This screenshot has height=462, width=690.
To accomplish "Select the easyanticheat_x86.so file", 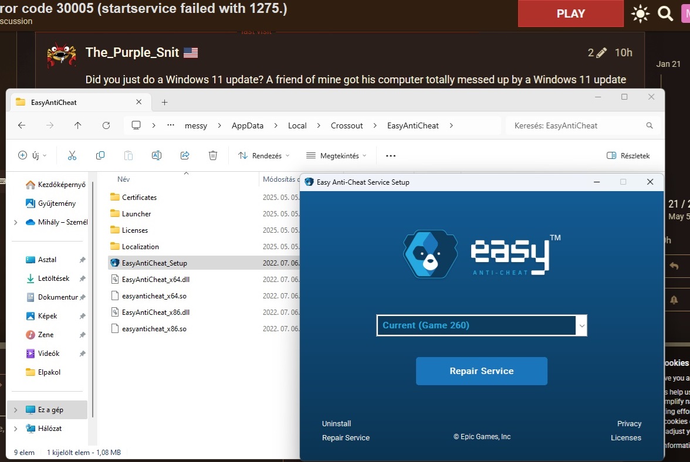I will point(154,329).
